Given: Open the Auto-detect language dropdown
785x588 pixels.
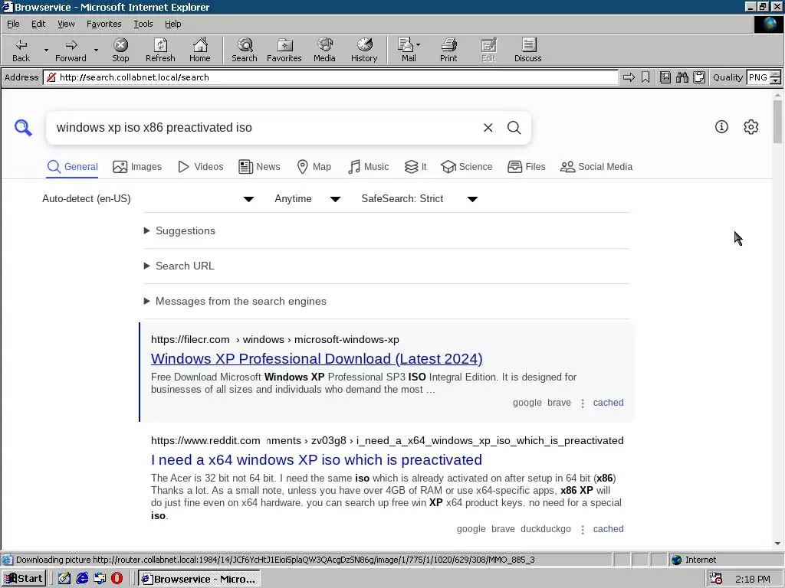Looking at the screenshot, I should click(148, 198).
